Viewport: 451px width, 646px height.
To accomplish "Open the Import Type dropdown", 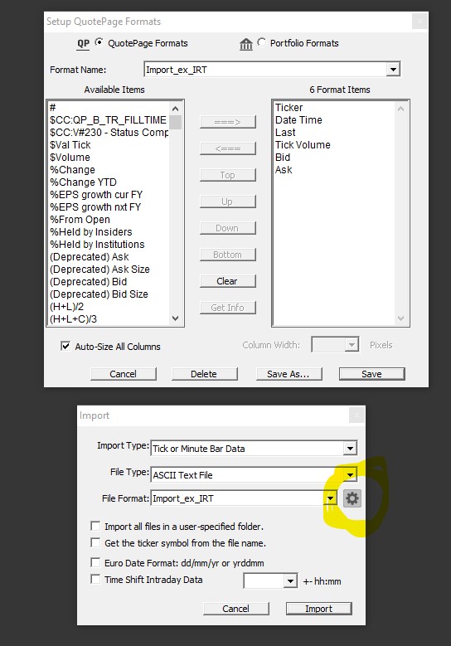I will (350, 449).
